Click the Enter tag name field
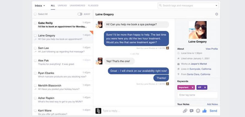245x117 pixels. point(197,95)
